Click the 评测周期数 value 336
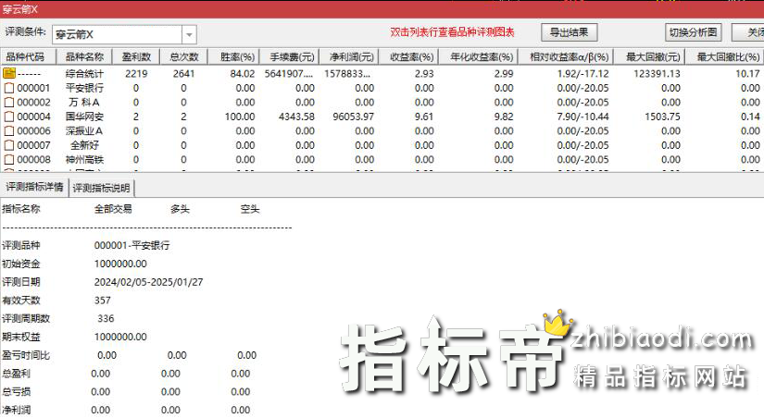Image resolution: width=764 pixels, height=418 pixels. 106,318
